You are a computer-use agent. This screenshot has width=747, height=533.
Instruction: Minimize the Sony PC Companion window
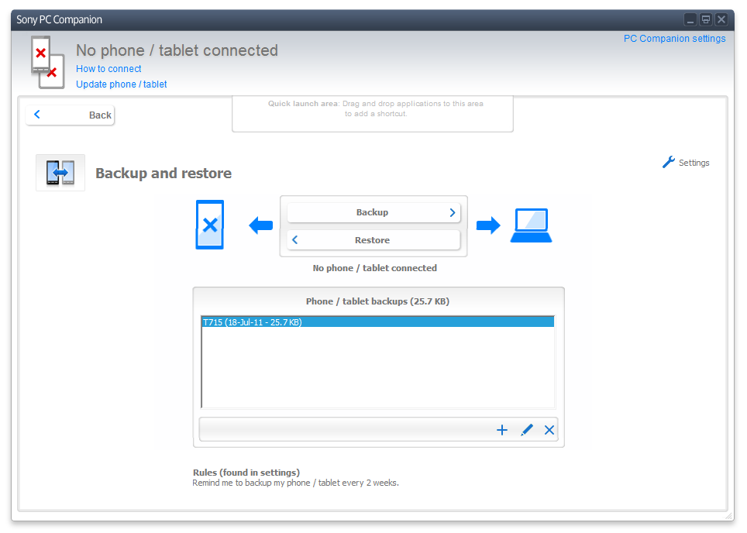pos(690,19)
